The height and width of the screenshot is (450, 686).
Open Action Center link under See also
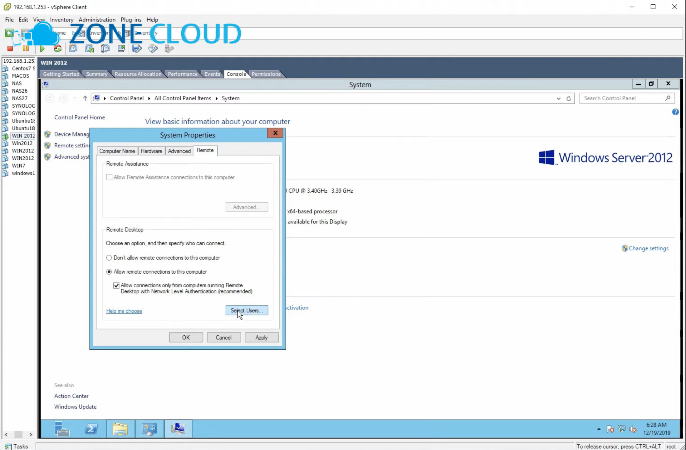pos(71,396)
